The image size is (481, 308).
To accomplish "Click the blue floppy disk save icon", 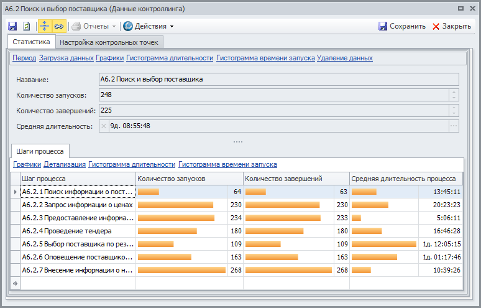I will tap(12, 26).
